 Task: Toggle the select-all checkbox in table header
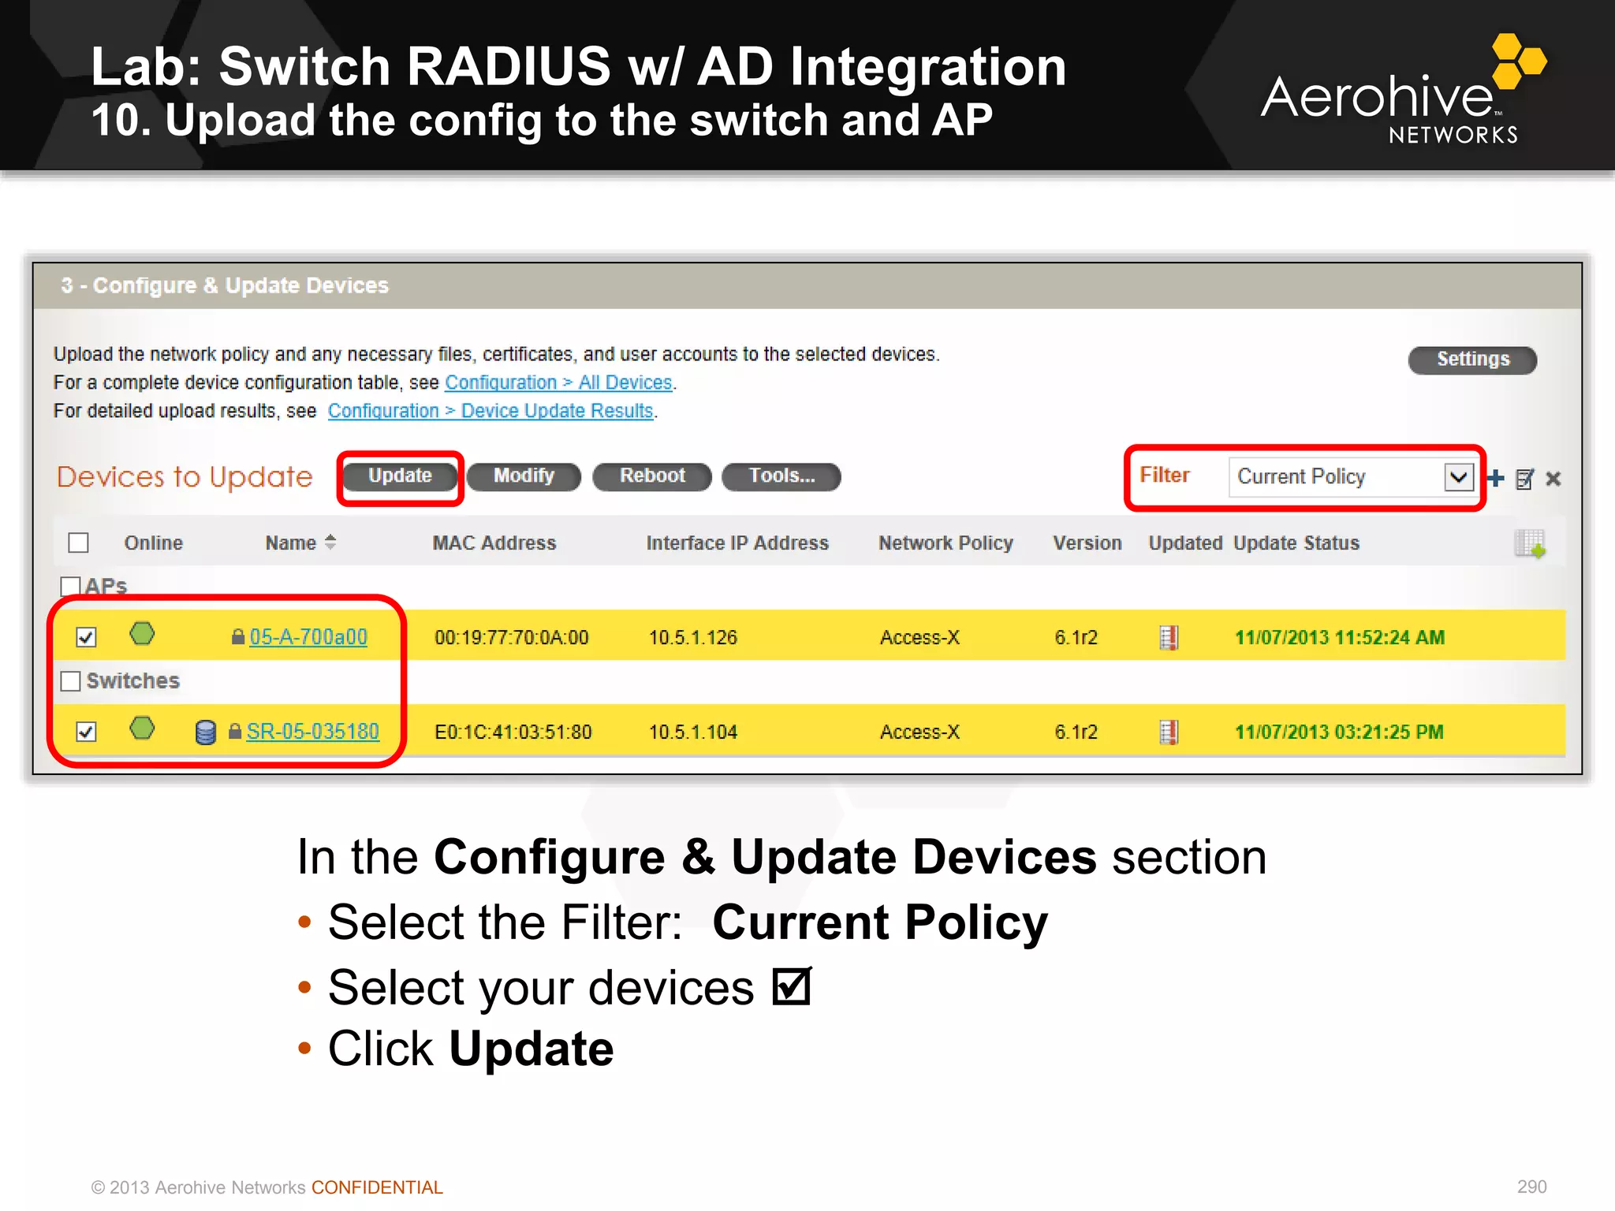(78, 542)
